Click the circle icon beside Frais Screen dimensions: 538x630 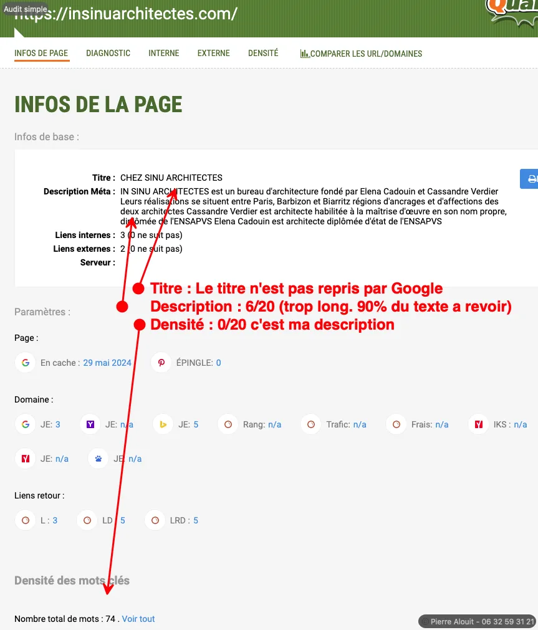pos(396,424)
